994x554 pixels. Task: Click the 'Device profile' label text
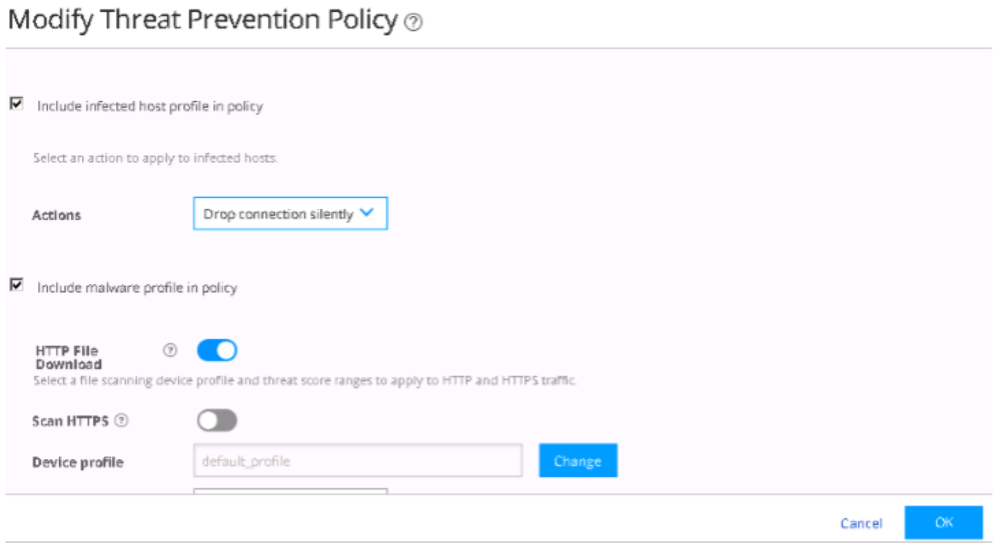pyautogui.click(x=78, y=462)
